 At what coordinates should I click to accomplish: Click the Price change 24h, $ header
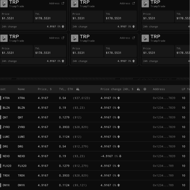(117, 89)
